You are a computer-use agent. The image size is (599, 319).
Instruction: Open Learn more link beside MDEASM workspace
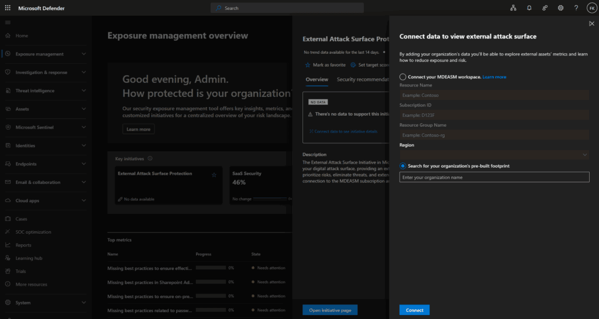pyautogui.click(x=494, y=77)
